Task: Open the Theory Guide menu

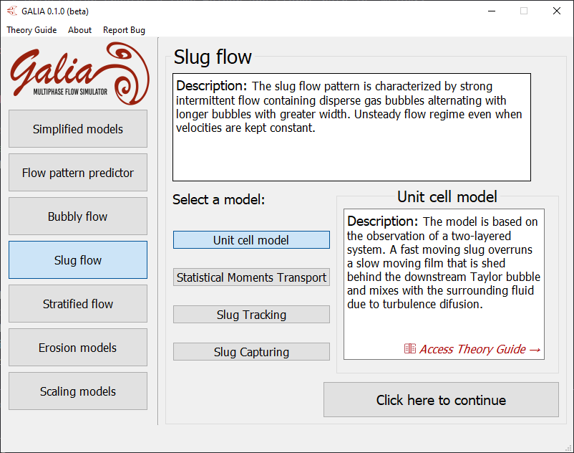Action: pos(31,30)
